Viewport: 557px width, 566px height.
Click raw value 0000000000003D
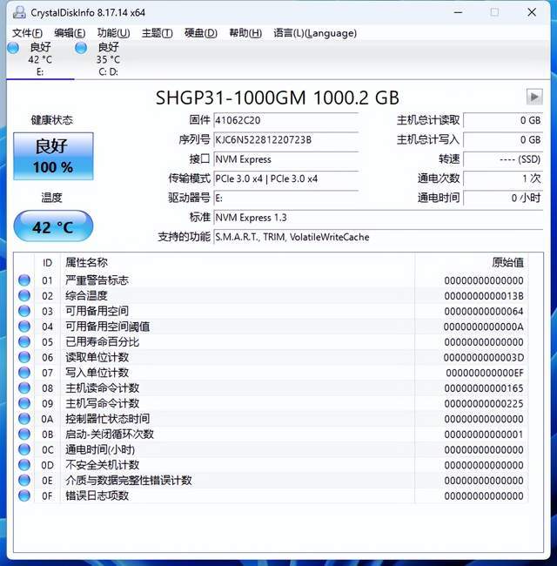tap(484, 357)
